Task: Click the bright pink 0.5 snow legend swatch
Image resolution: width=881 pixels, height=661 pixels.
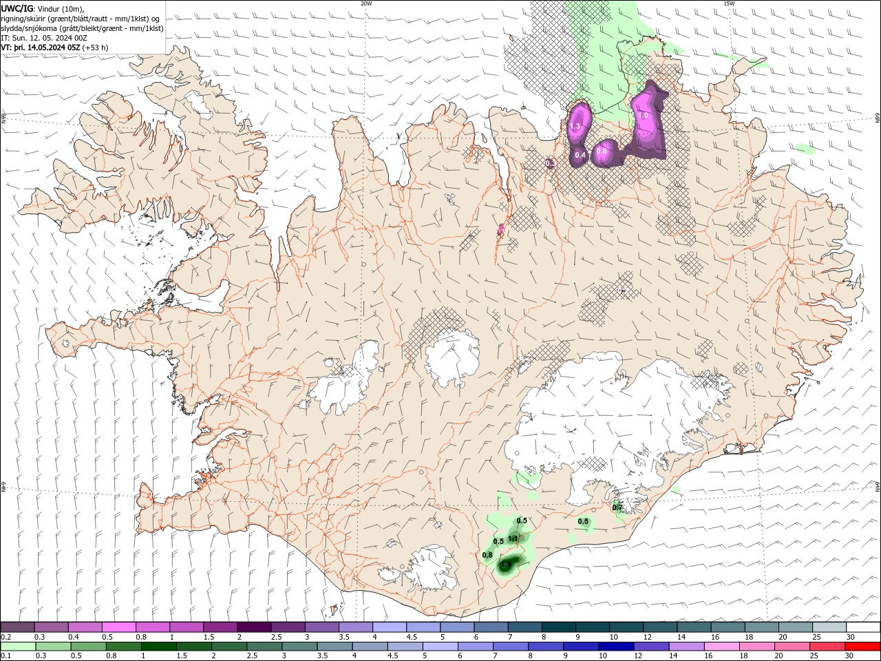Action: click(118, 627)
